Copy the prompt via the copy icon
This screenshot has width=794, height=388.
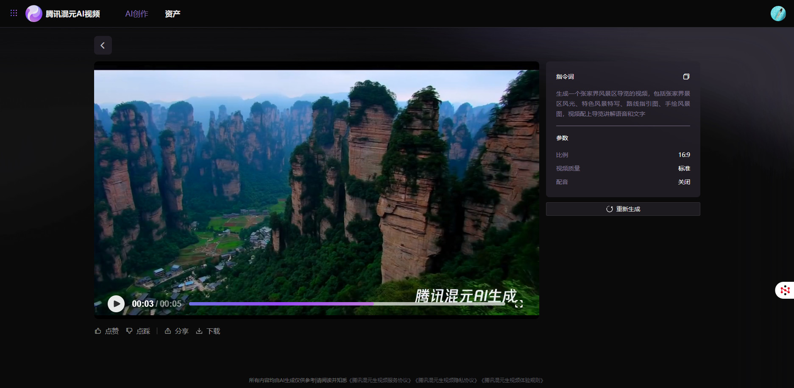[x=686, y=77]
